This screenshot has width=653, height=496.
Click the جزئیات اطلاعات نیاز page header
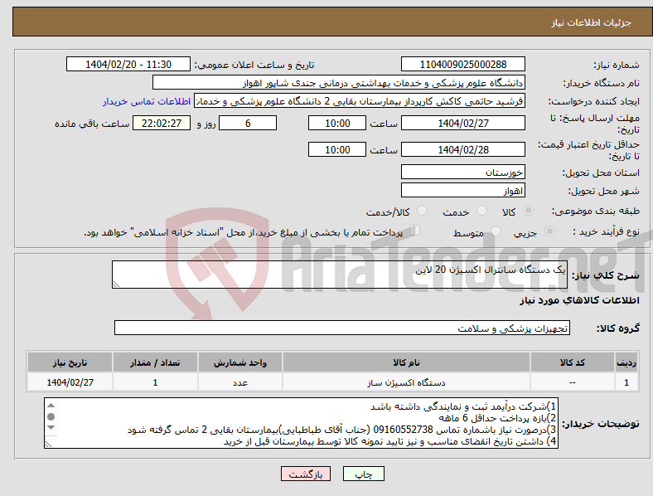click(x=592, y=22)
